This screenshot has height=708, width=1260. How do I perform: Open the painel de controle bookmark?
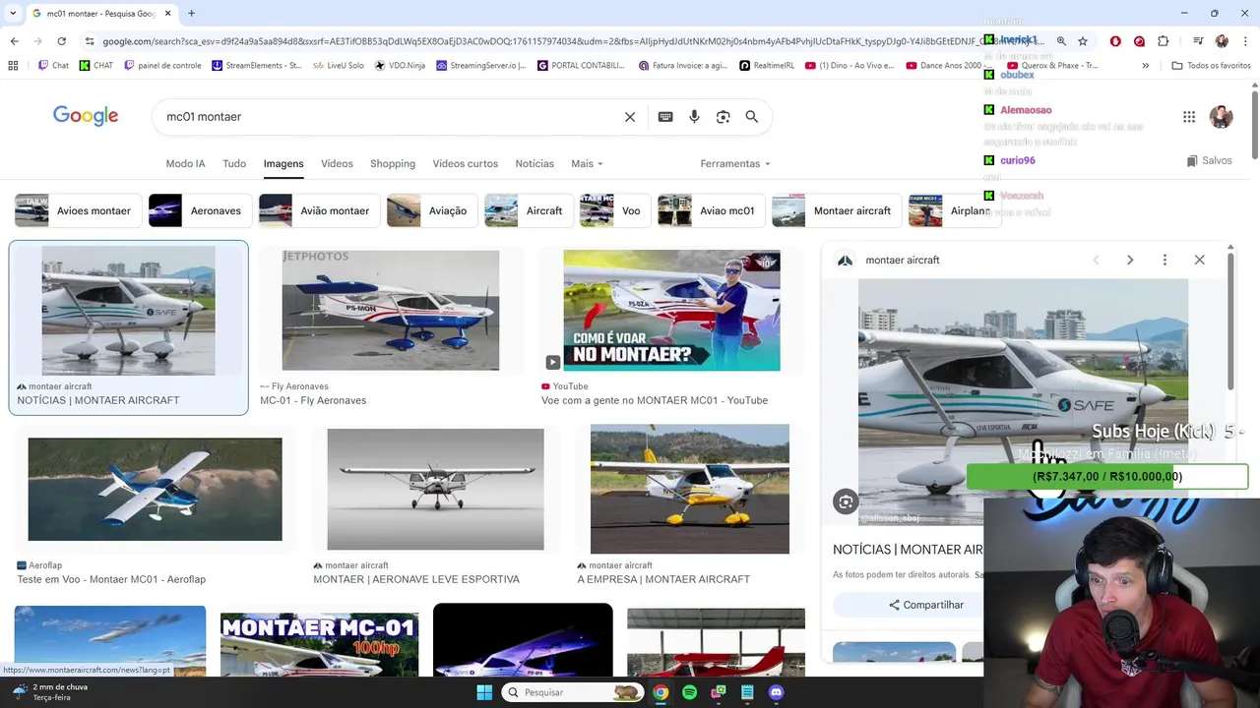162,66
